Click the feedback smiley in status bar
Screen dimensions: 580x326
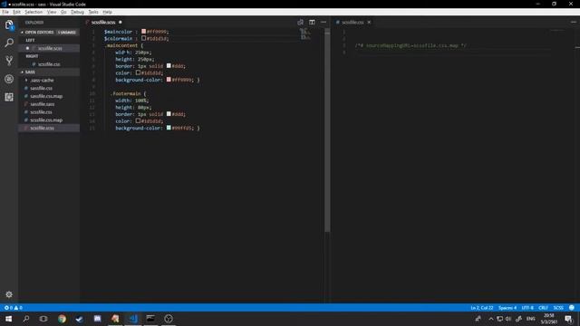[x=572, y=308]
